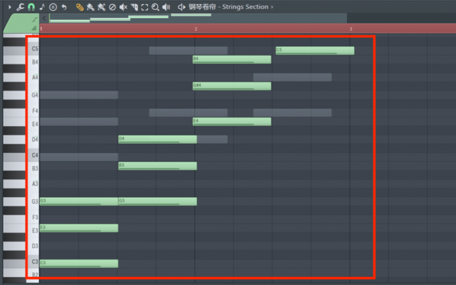456x285 pixels.
Task: Click the triangle icon in the green corner
Action: [34, 28]
